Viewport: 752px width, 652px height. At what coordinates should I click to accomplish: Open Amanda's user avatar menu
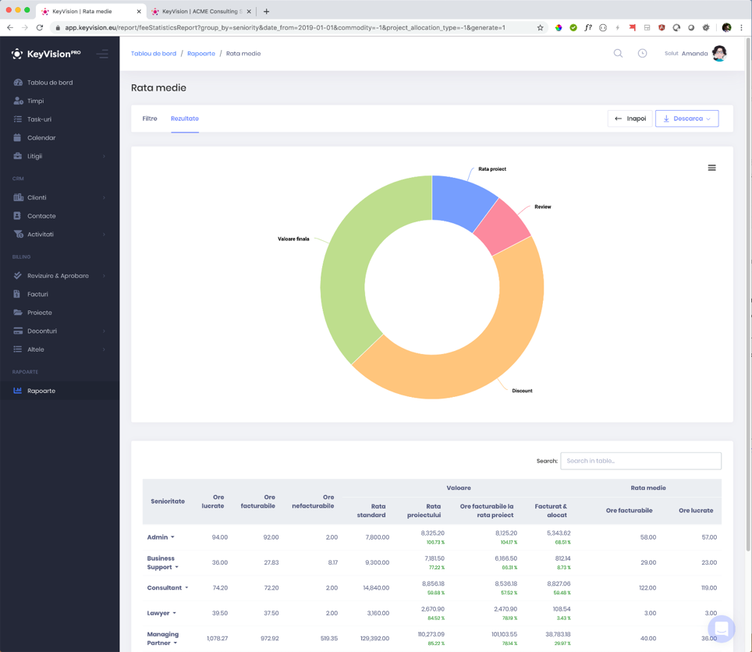[x=719, y=53]
